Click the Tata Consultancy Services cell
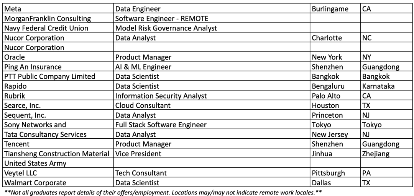Screen dimensions: 414x196 58,134
